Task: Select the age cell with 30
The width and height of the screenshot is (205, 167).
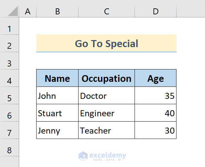Action: point(156,130)
